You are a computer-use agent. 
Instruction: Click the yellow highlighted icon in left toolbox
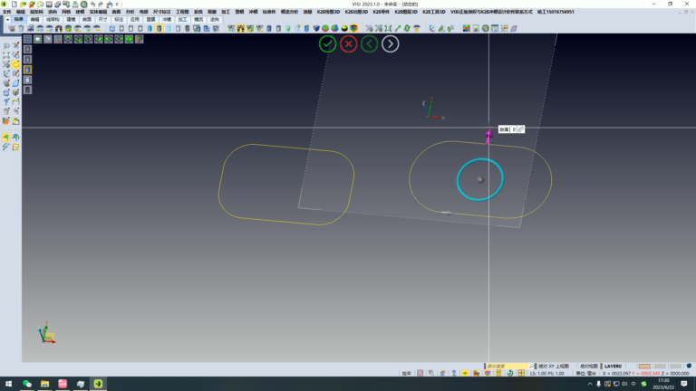tap(15, 64)
